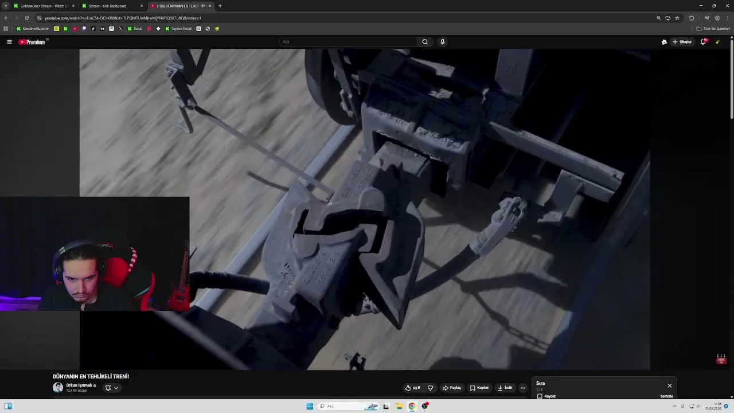The image size is (734, 413).
Task: Open more actions three-dot menu
Action: [522, 388]
